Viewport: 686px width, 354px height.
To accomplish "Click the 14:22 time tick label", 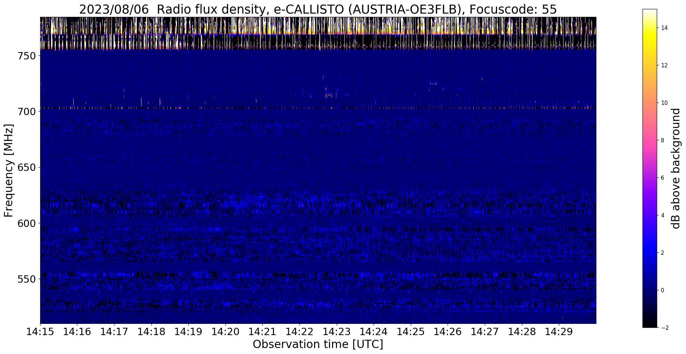I will click(x=300, y=332).
